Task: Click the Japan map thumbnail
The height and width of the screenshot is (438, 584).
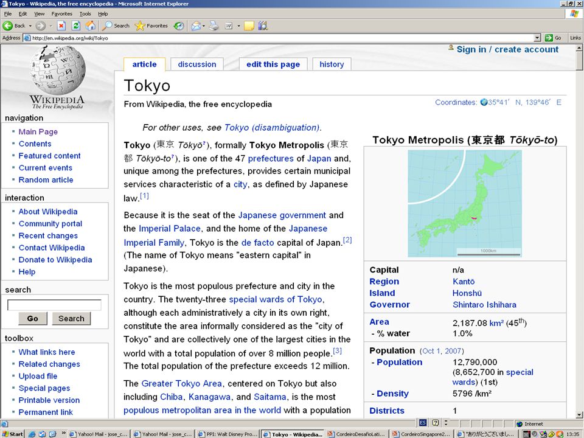Action: (464, 203)
